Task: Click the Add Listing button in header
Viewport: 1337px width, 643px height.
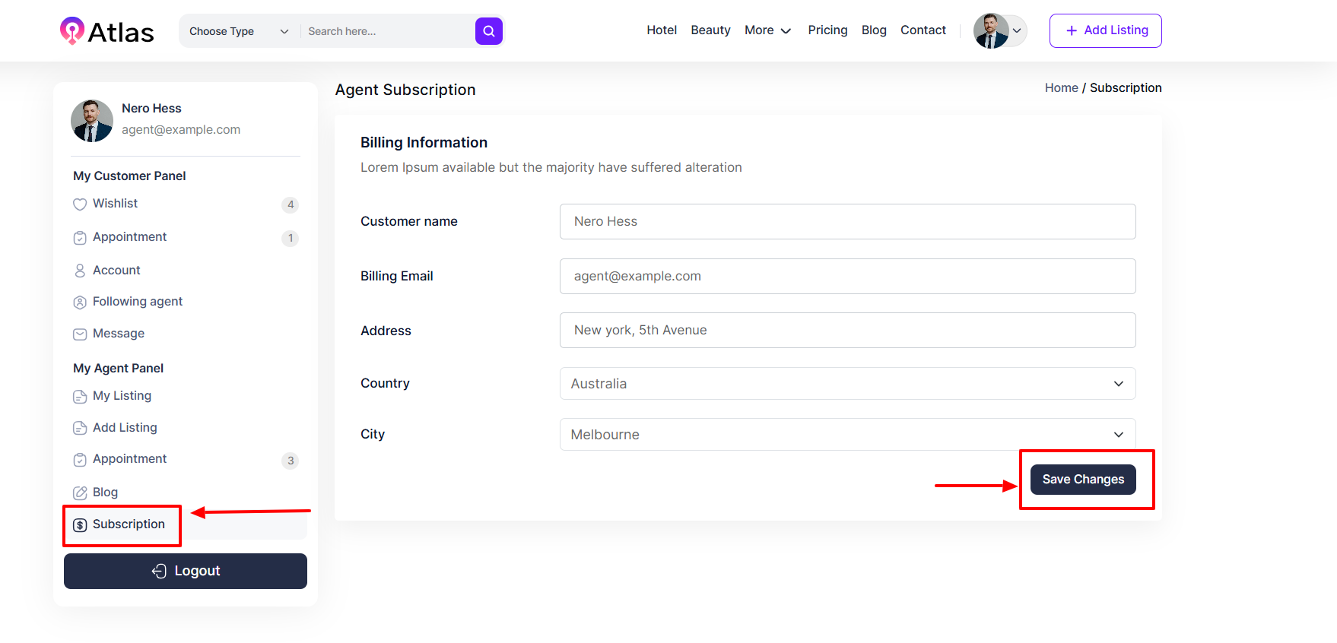Action: pyautogui.click(x=1105, y=30)
